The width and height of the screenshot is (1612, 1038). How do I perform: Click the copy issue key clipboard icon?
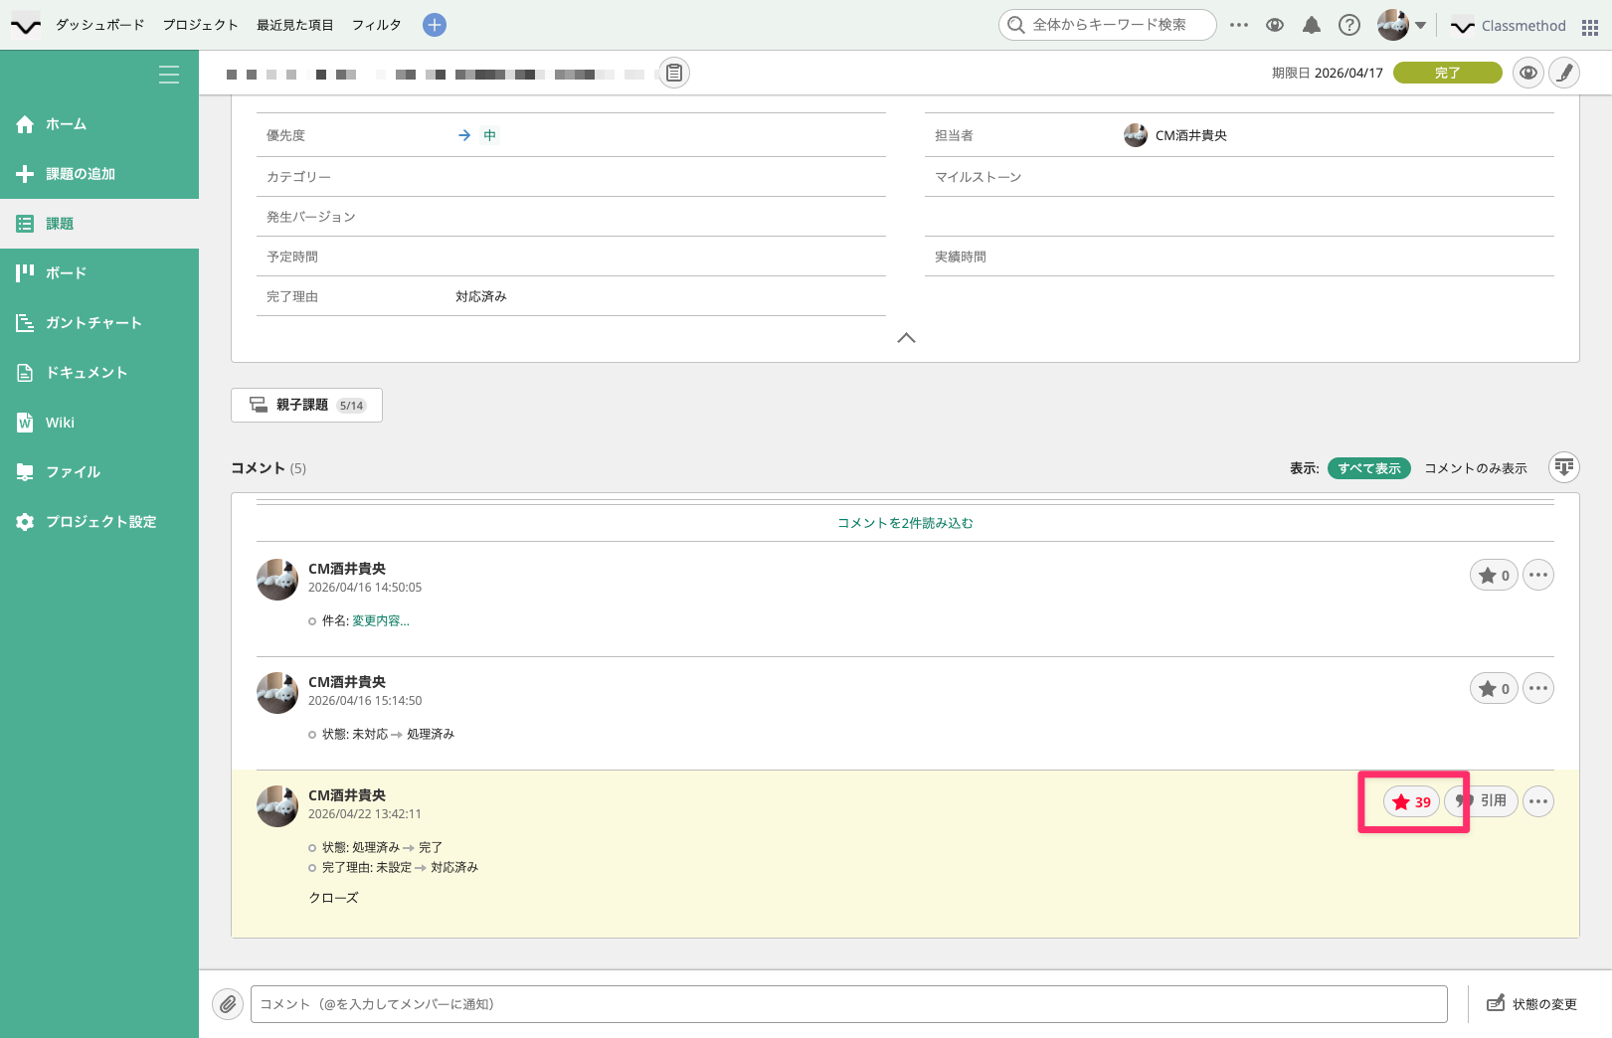674,73
